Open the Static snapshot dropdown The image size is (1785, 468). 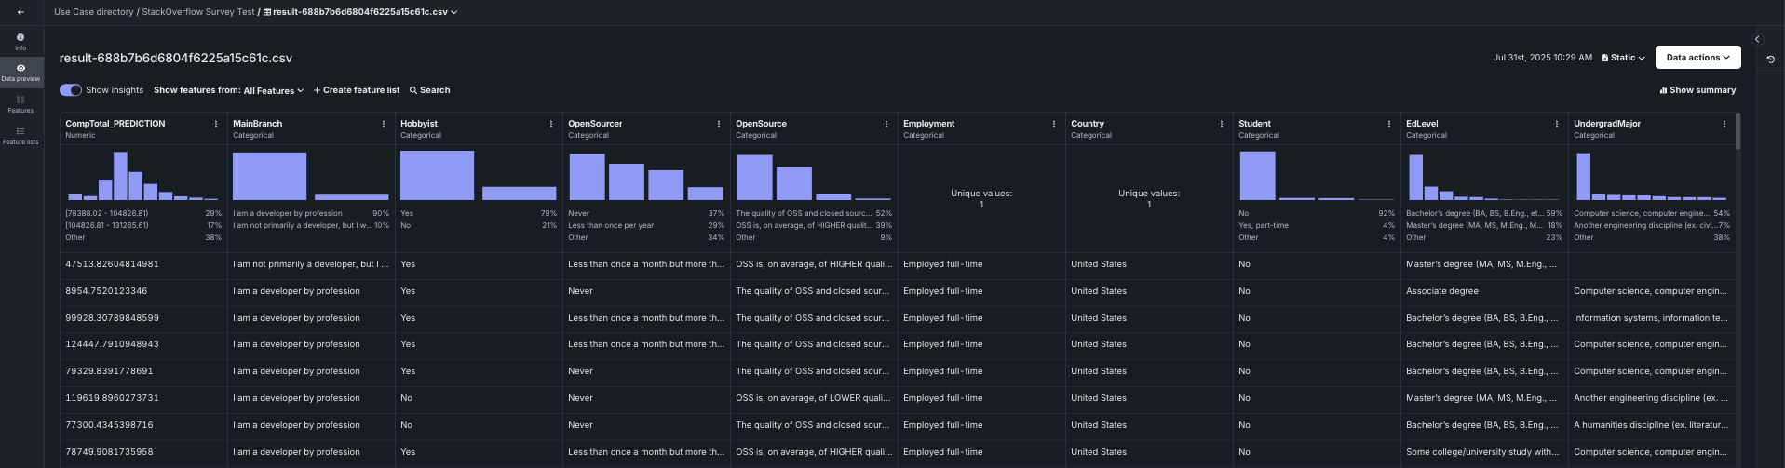1623,58
